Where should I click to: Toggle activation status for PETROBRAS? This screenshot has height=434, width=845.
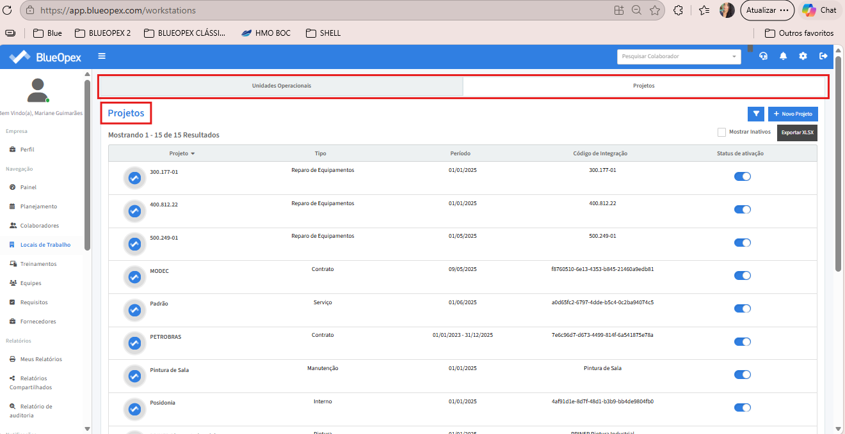(x=743, y=342)
